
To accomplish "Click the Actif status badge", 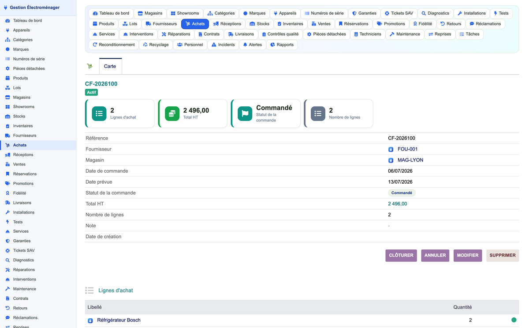I will [x=91, y=93].
